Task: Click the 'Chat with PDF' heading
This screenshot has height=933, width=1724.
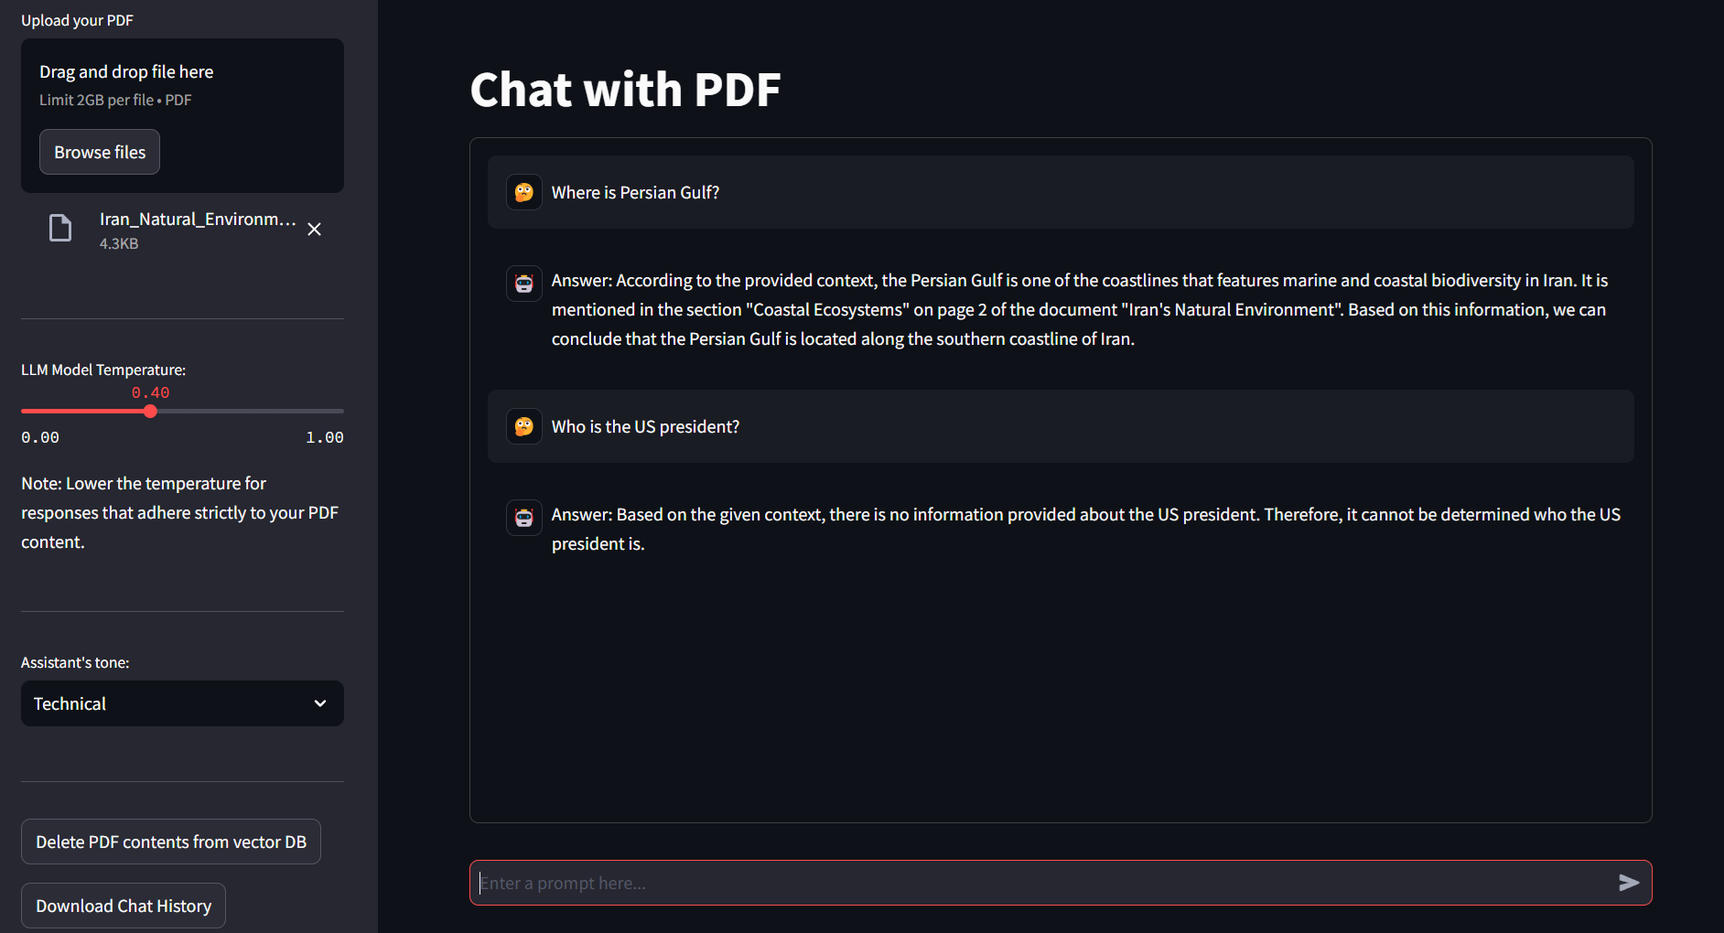Action: click(x=625, y=90)
